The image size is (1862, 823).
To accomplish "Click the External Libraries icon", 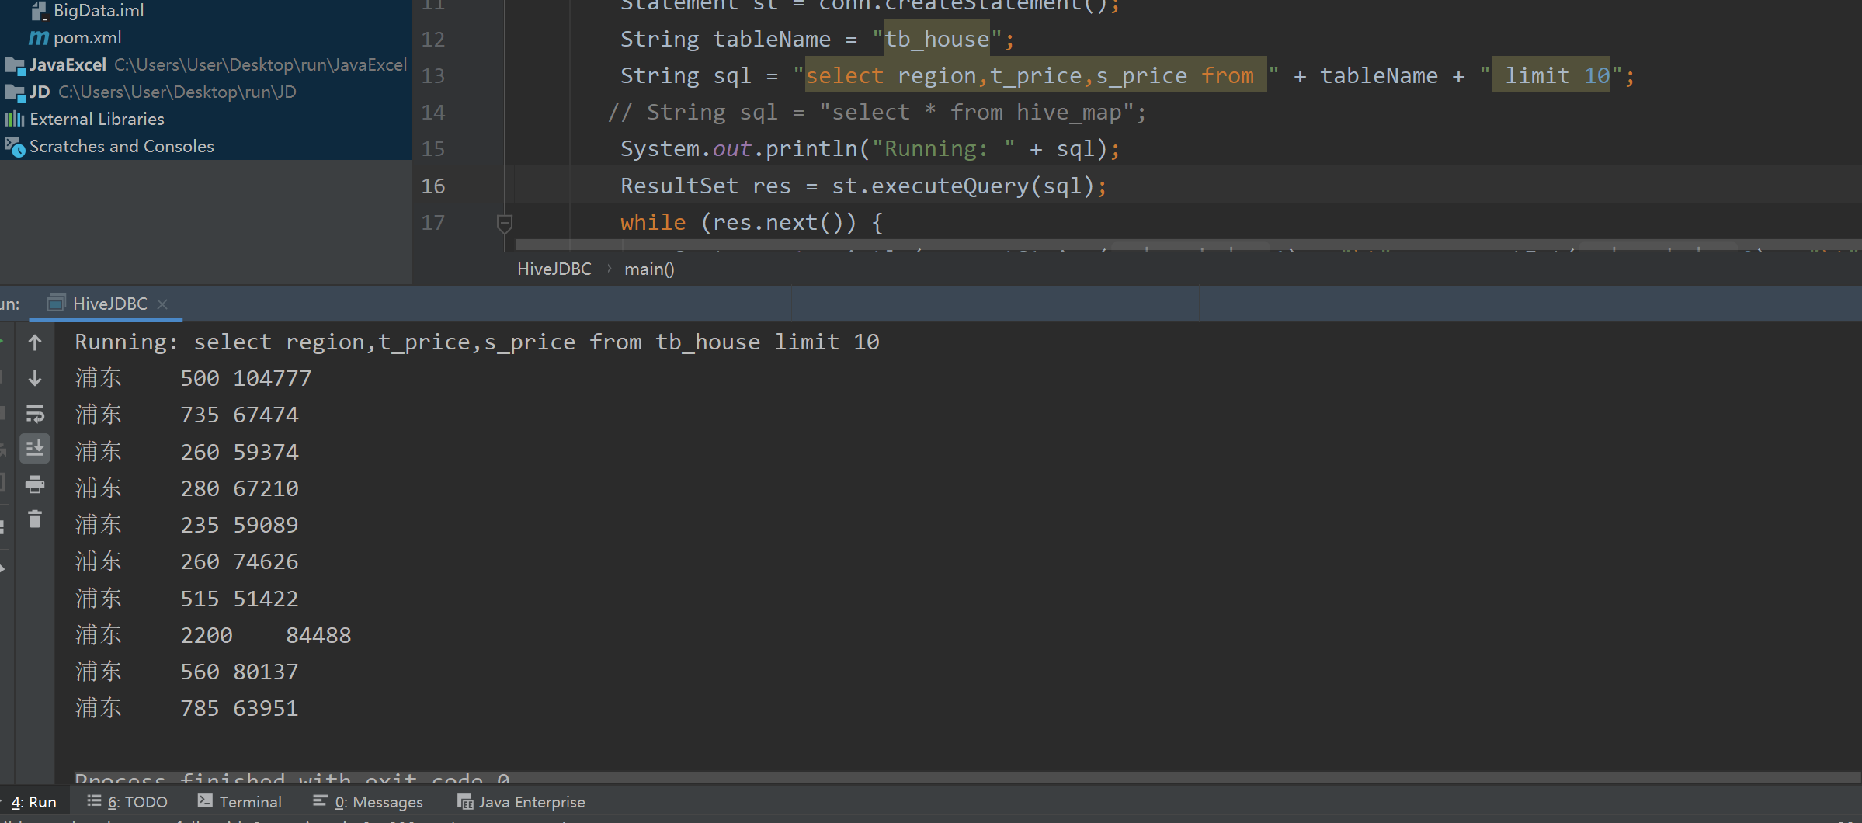I will 15,119.
